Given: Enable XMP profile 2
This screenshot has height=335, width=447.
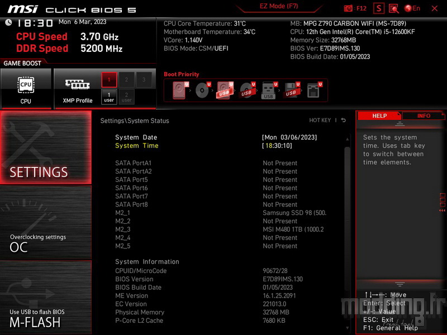Looking at the screenshot, I should pyautogui.click(x=127, y=80).
